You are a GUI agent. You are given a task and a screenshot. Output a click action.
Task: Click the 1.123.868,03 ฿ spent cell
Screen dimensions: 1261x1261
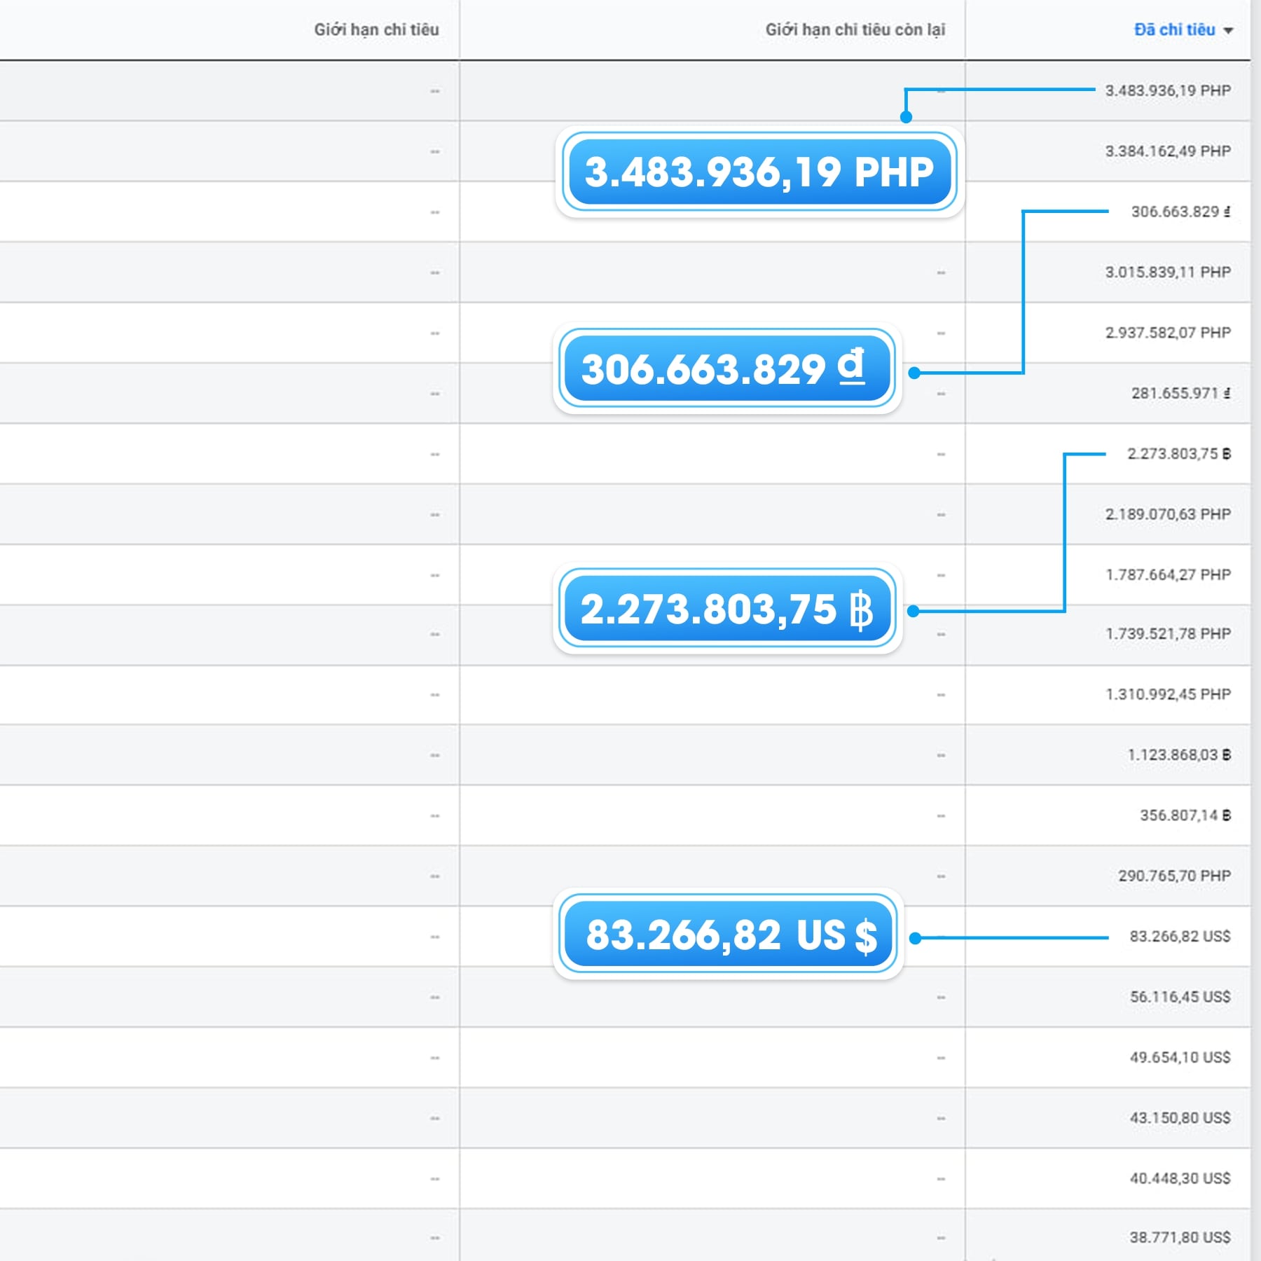(x=1178, y=755)
